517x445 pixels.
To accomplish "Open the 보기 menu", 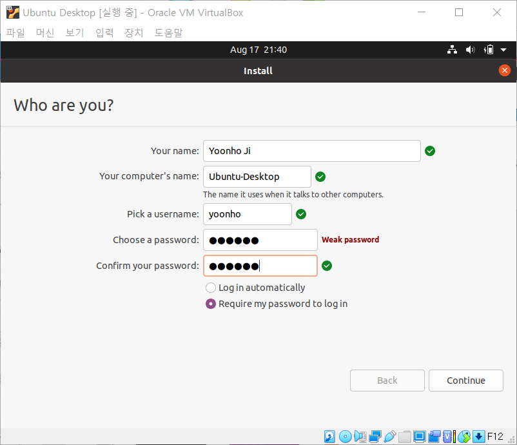I will tap(75, 33).
